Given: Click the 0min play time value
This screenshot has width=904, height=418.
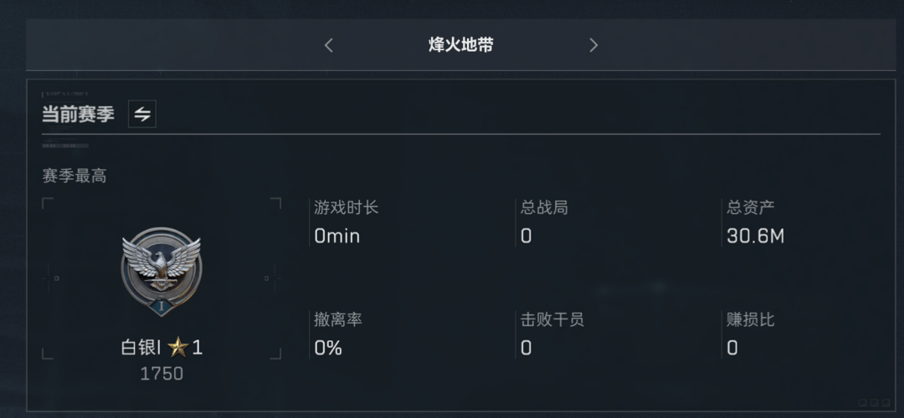Looking at the screenshot, I should [x=337, y=236].
